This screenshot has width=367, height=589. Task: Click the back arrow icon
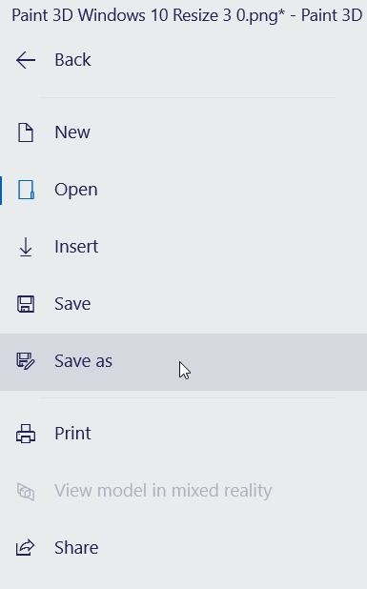(26, 60)
